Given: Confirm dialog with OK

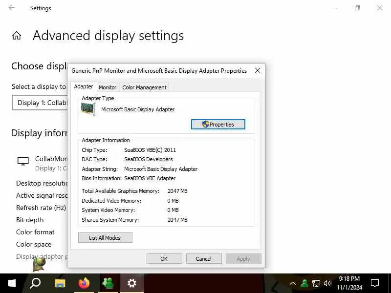Looking at the screenshot, I should [x=164, y=259].
